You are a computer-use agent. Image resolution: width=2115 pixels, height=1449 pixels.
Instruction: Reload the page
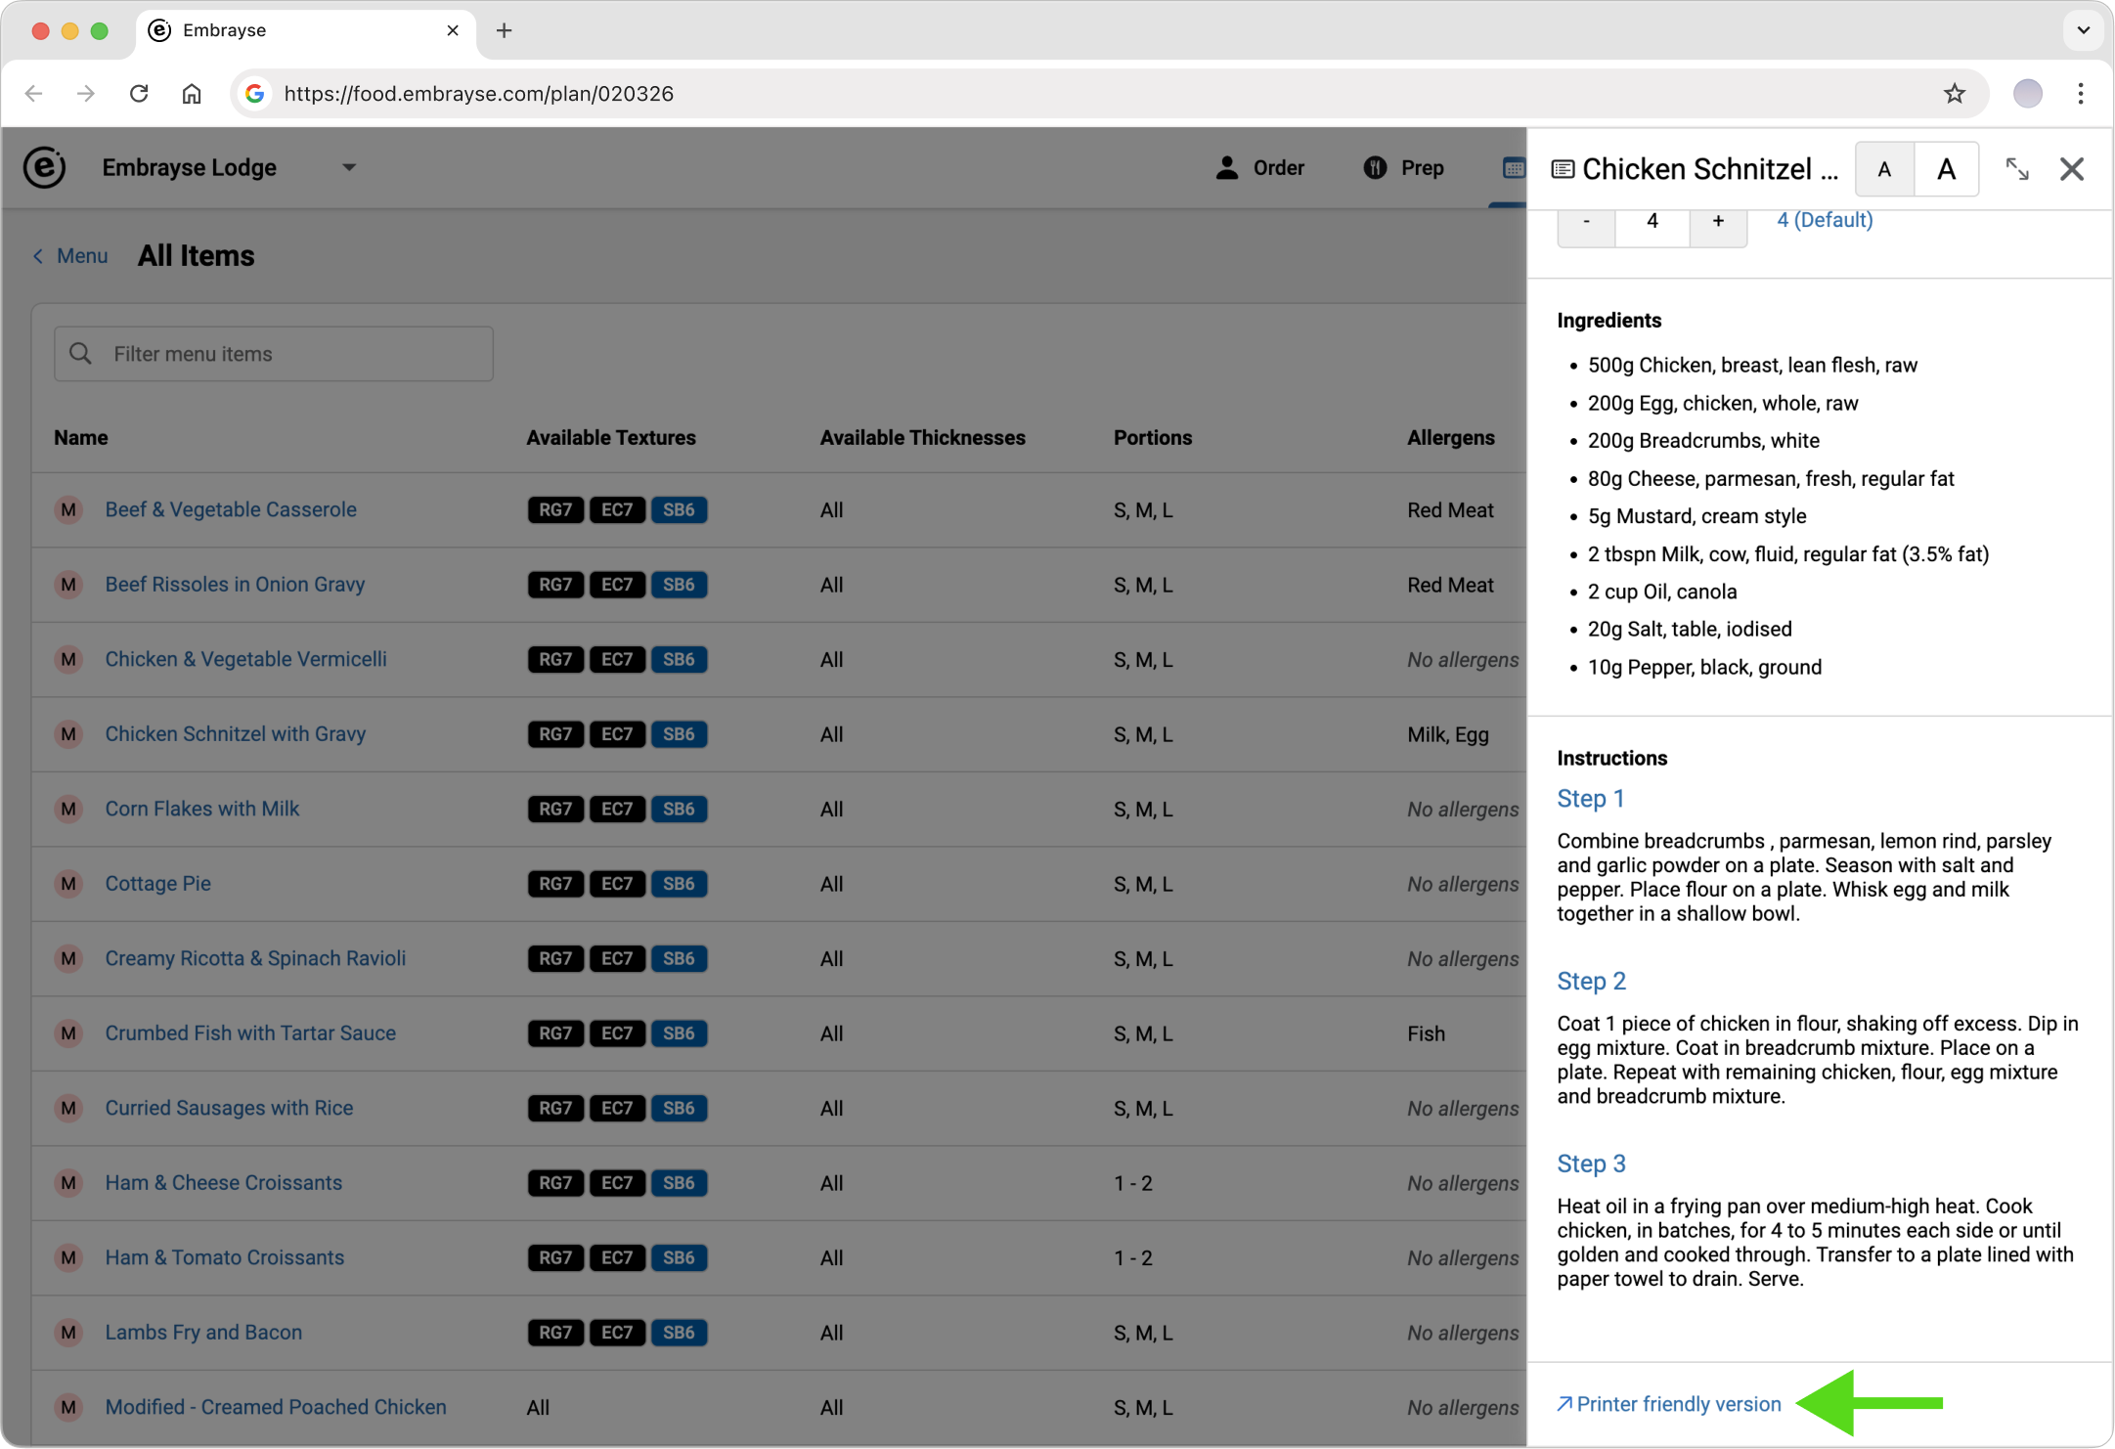[139, 94]
